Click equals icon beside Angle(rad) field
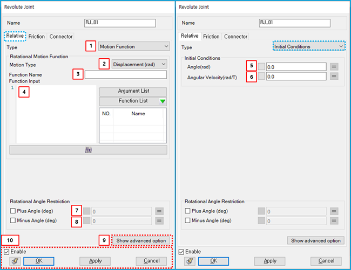The height and width of the screenshot is (270, 351). pyautogui.click(x=334, y=66)
